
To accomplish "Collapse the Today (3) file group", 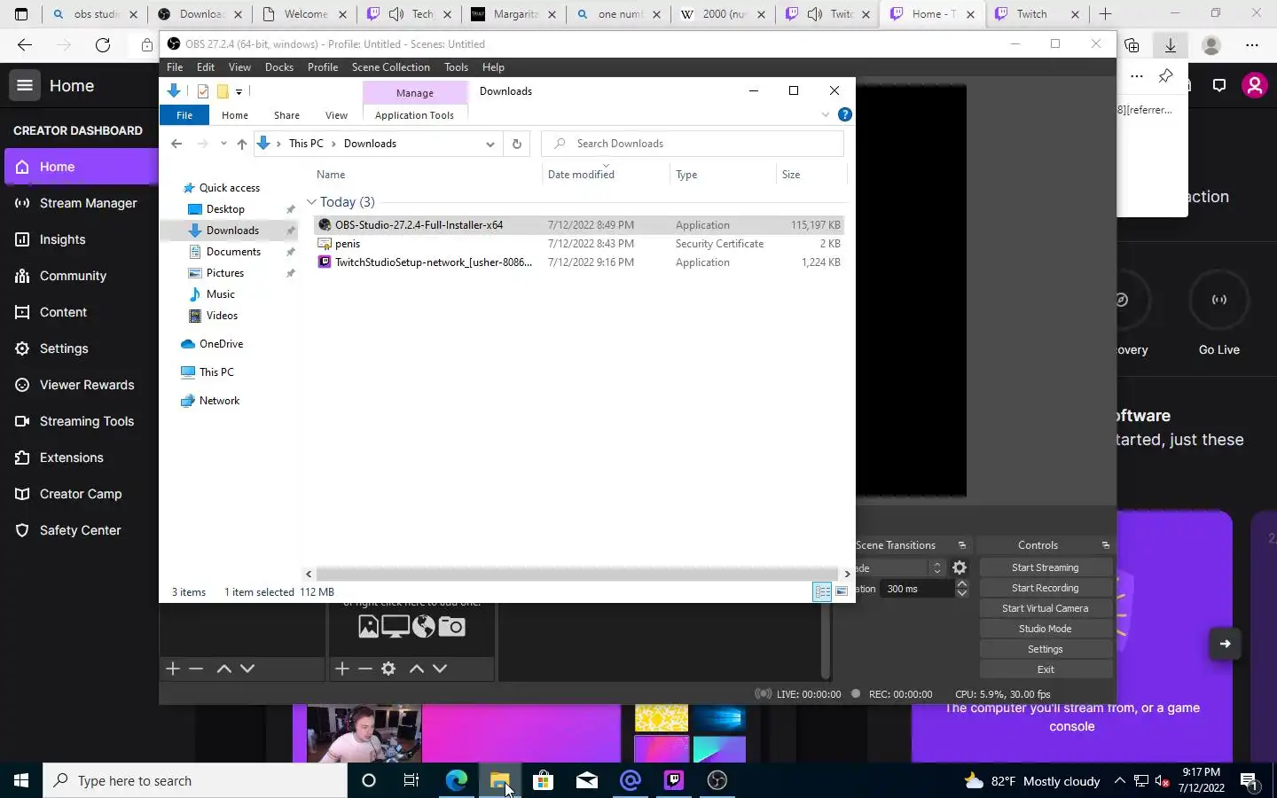I will [311, 202].
